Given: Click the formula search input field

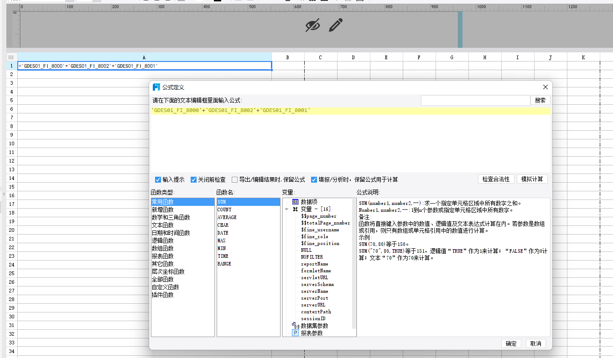Looking at the screenshot, I should coord(476,100).
